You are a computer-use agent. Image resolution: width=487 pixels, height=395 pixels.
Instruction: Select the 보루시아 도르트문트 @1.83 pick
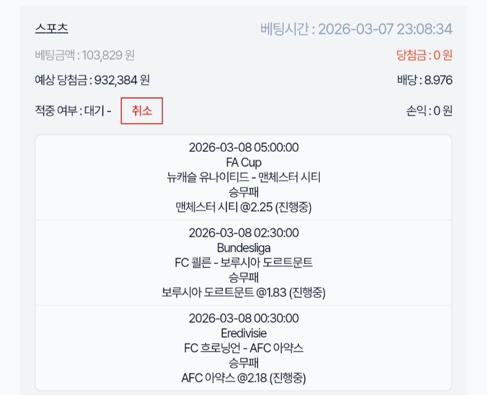[243, 293]
